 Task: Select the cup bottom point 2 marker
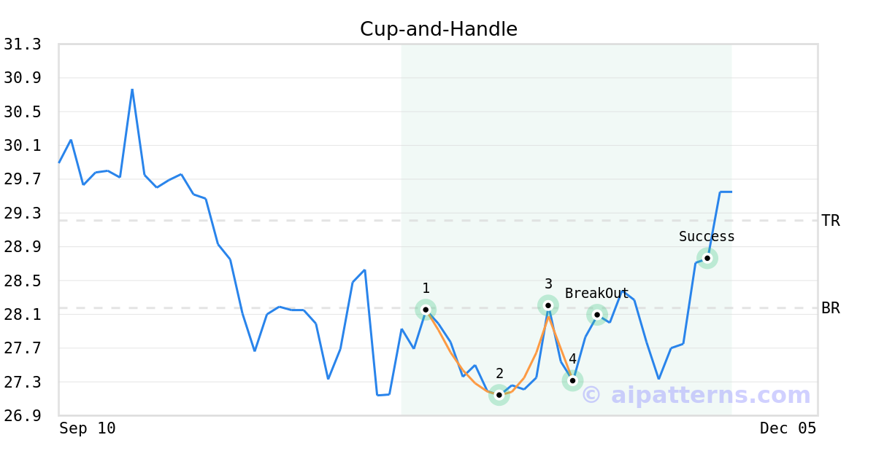[499, 395]
